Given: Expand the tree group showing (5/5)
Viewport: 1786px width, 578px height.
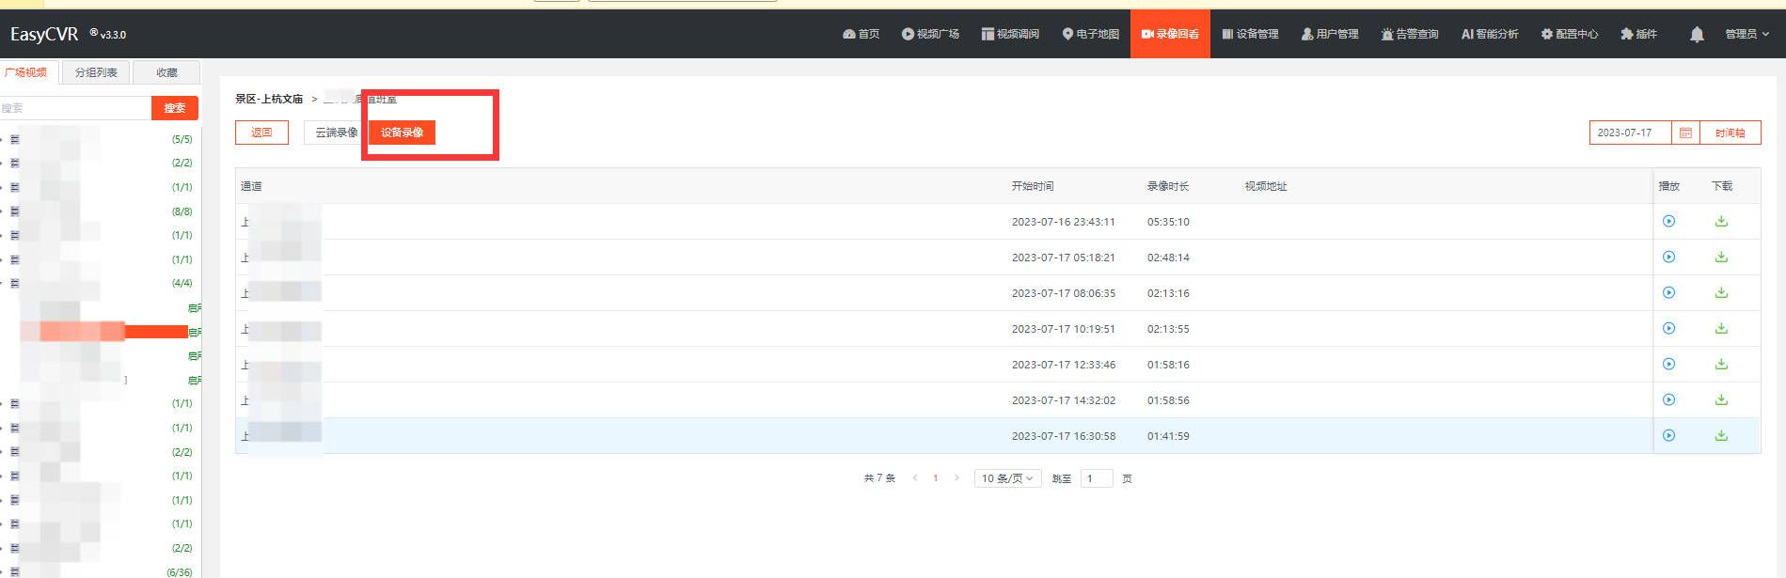Looking at the screenshot, I should pos(3,139).
